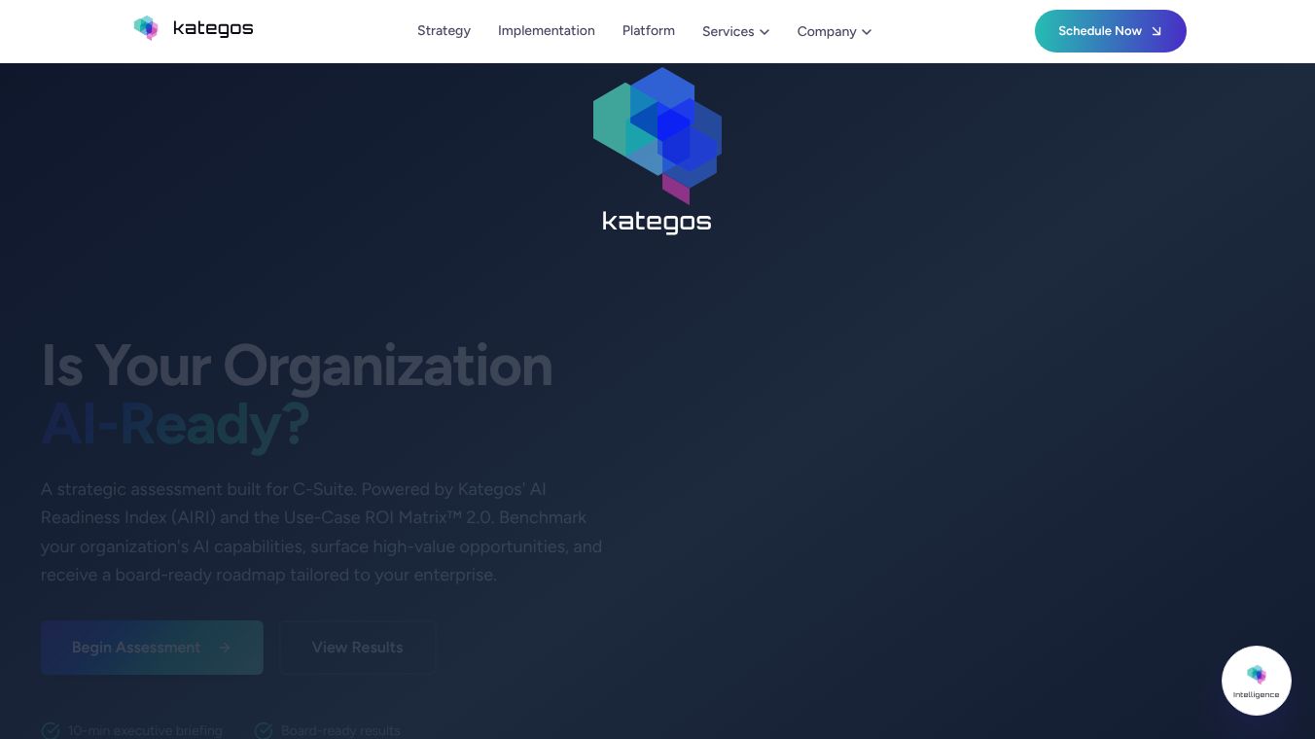Screen dimensions: 1315x739
Task: Click the Schedule Now button
Action: (1110, 31)
